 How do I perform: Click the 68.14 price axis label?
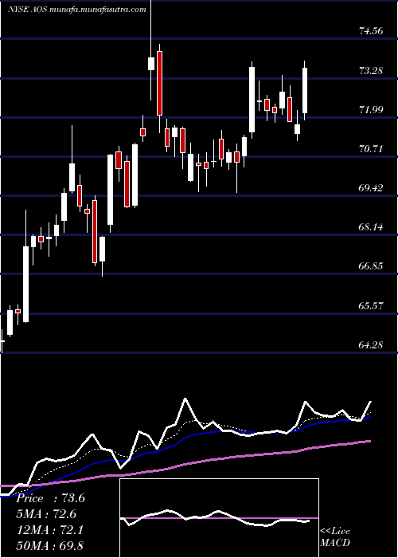[371, 226]
